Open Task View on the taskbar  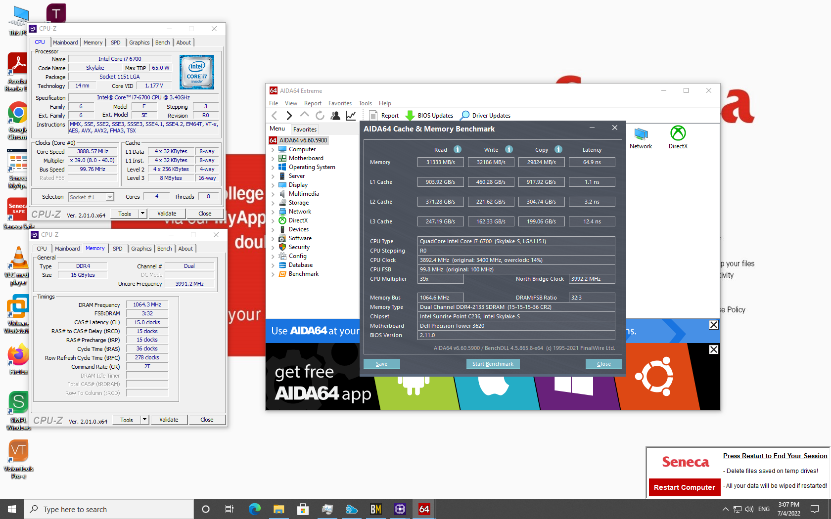230,509
